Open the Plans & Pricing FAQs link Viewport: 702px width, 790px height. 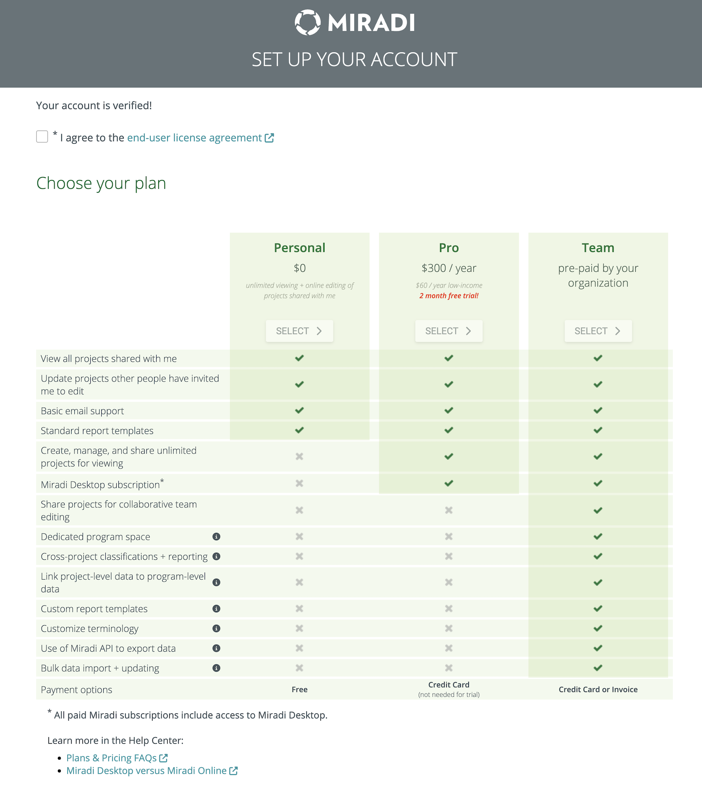click(111, 757)
